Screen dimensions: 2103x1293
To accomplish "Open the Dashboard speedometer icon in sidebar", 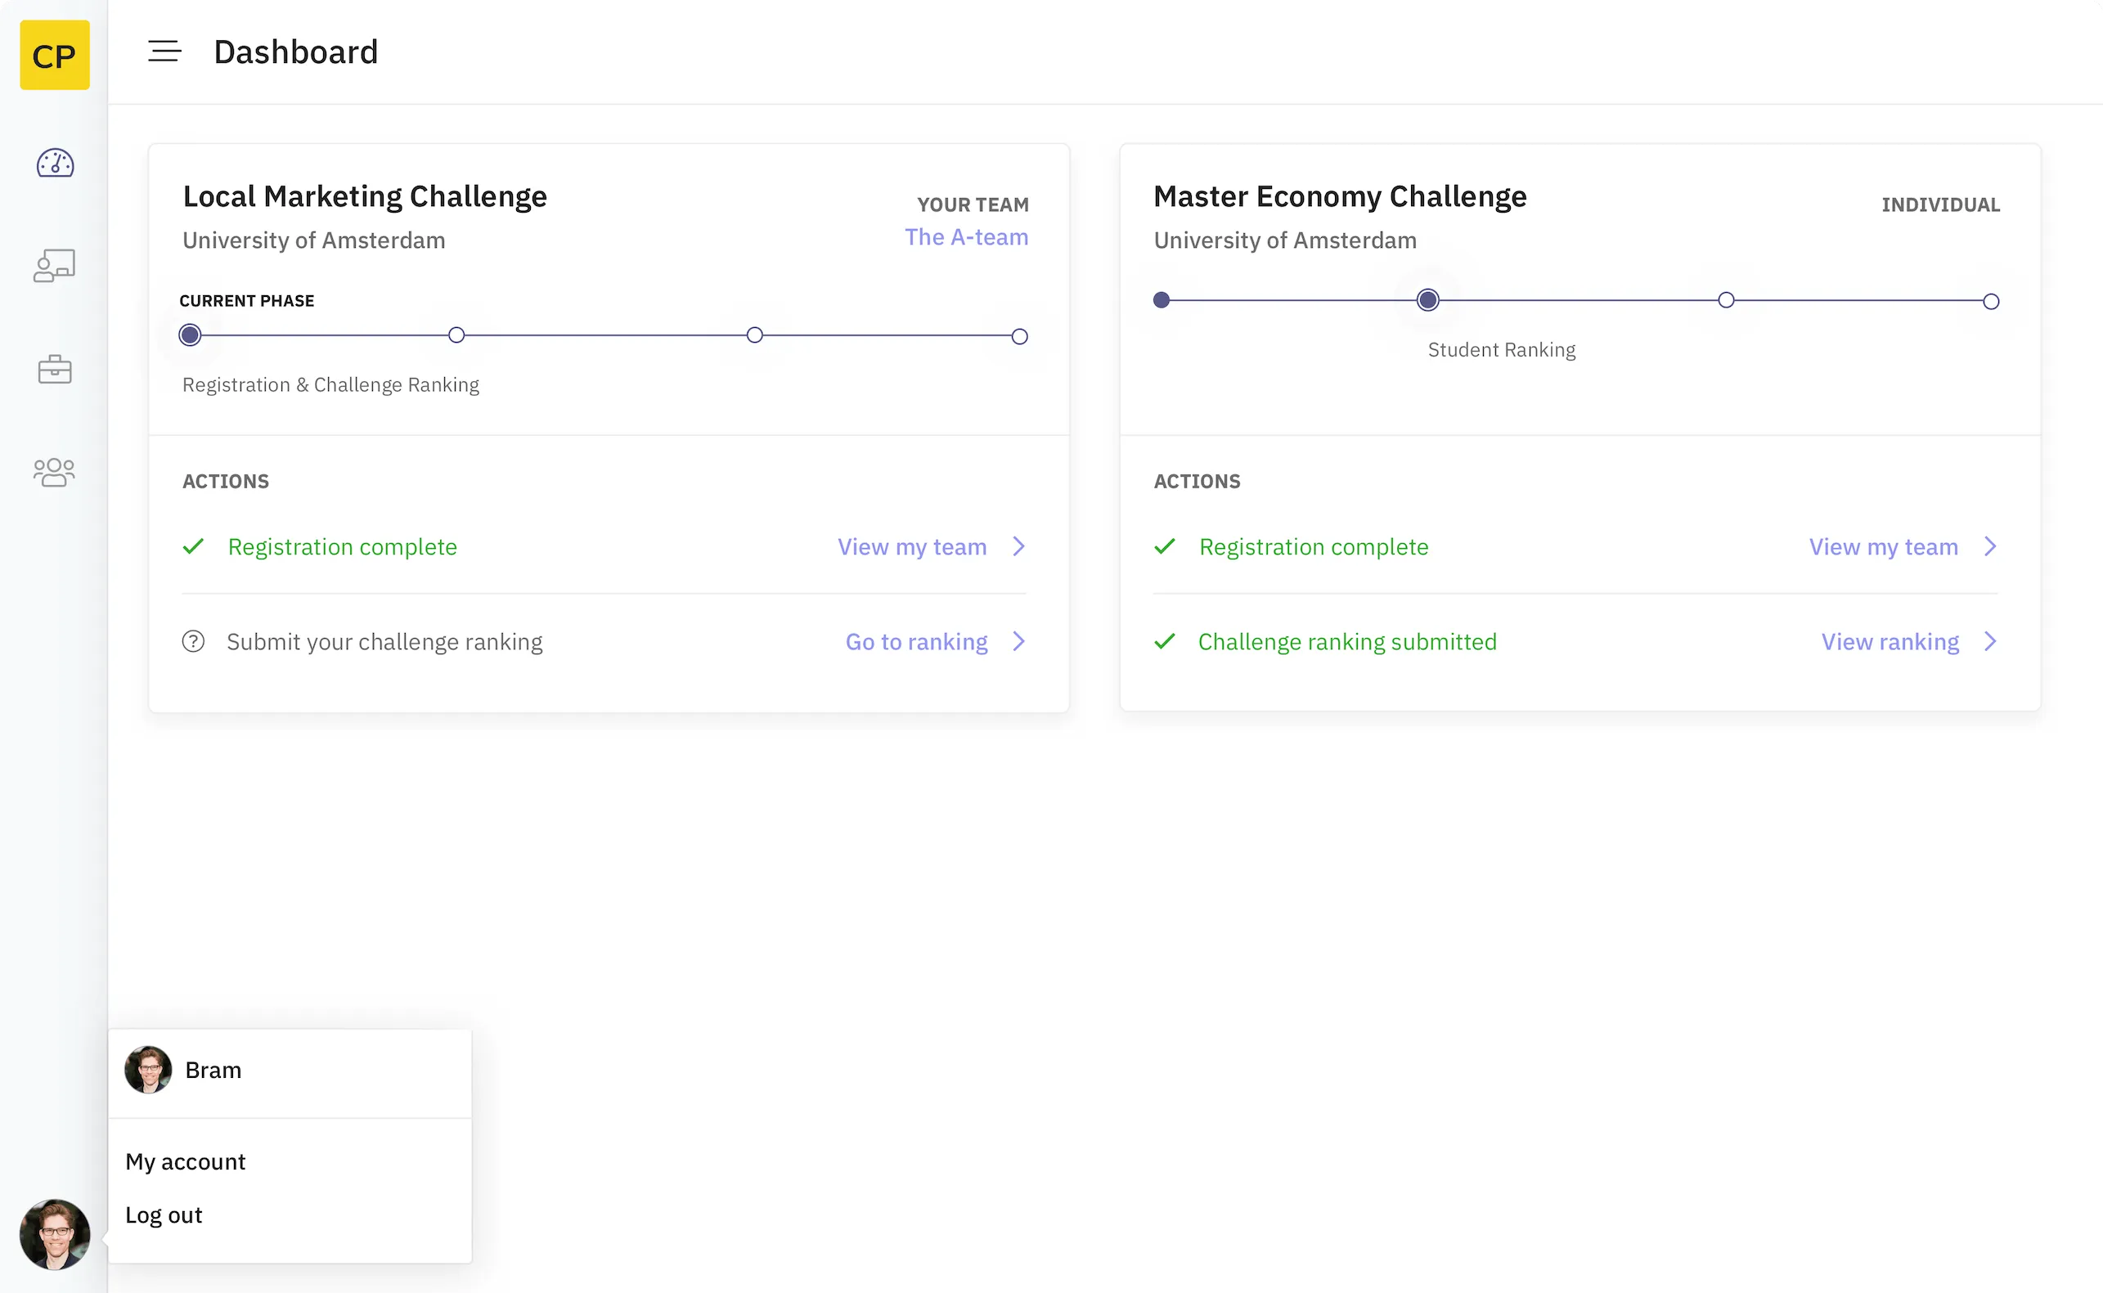I will tap(54, 164).
